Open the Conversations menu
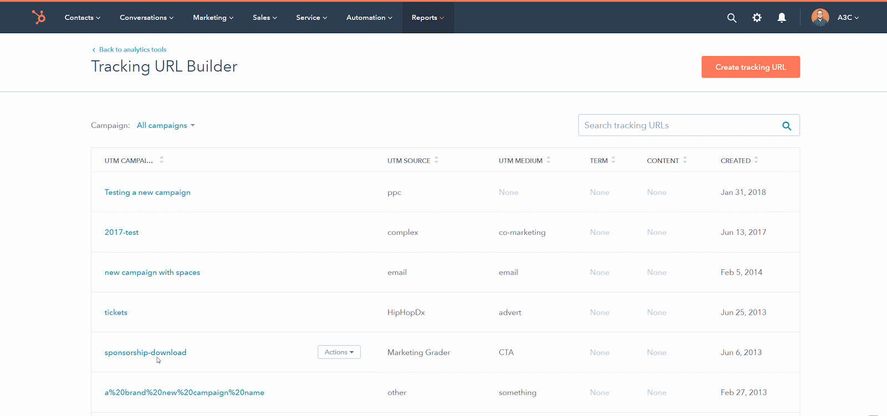The image size is (887, 416). click(x=146, y=18)
